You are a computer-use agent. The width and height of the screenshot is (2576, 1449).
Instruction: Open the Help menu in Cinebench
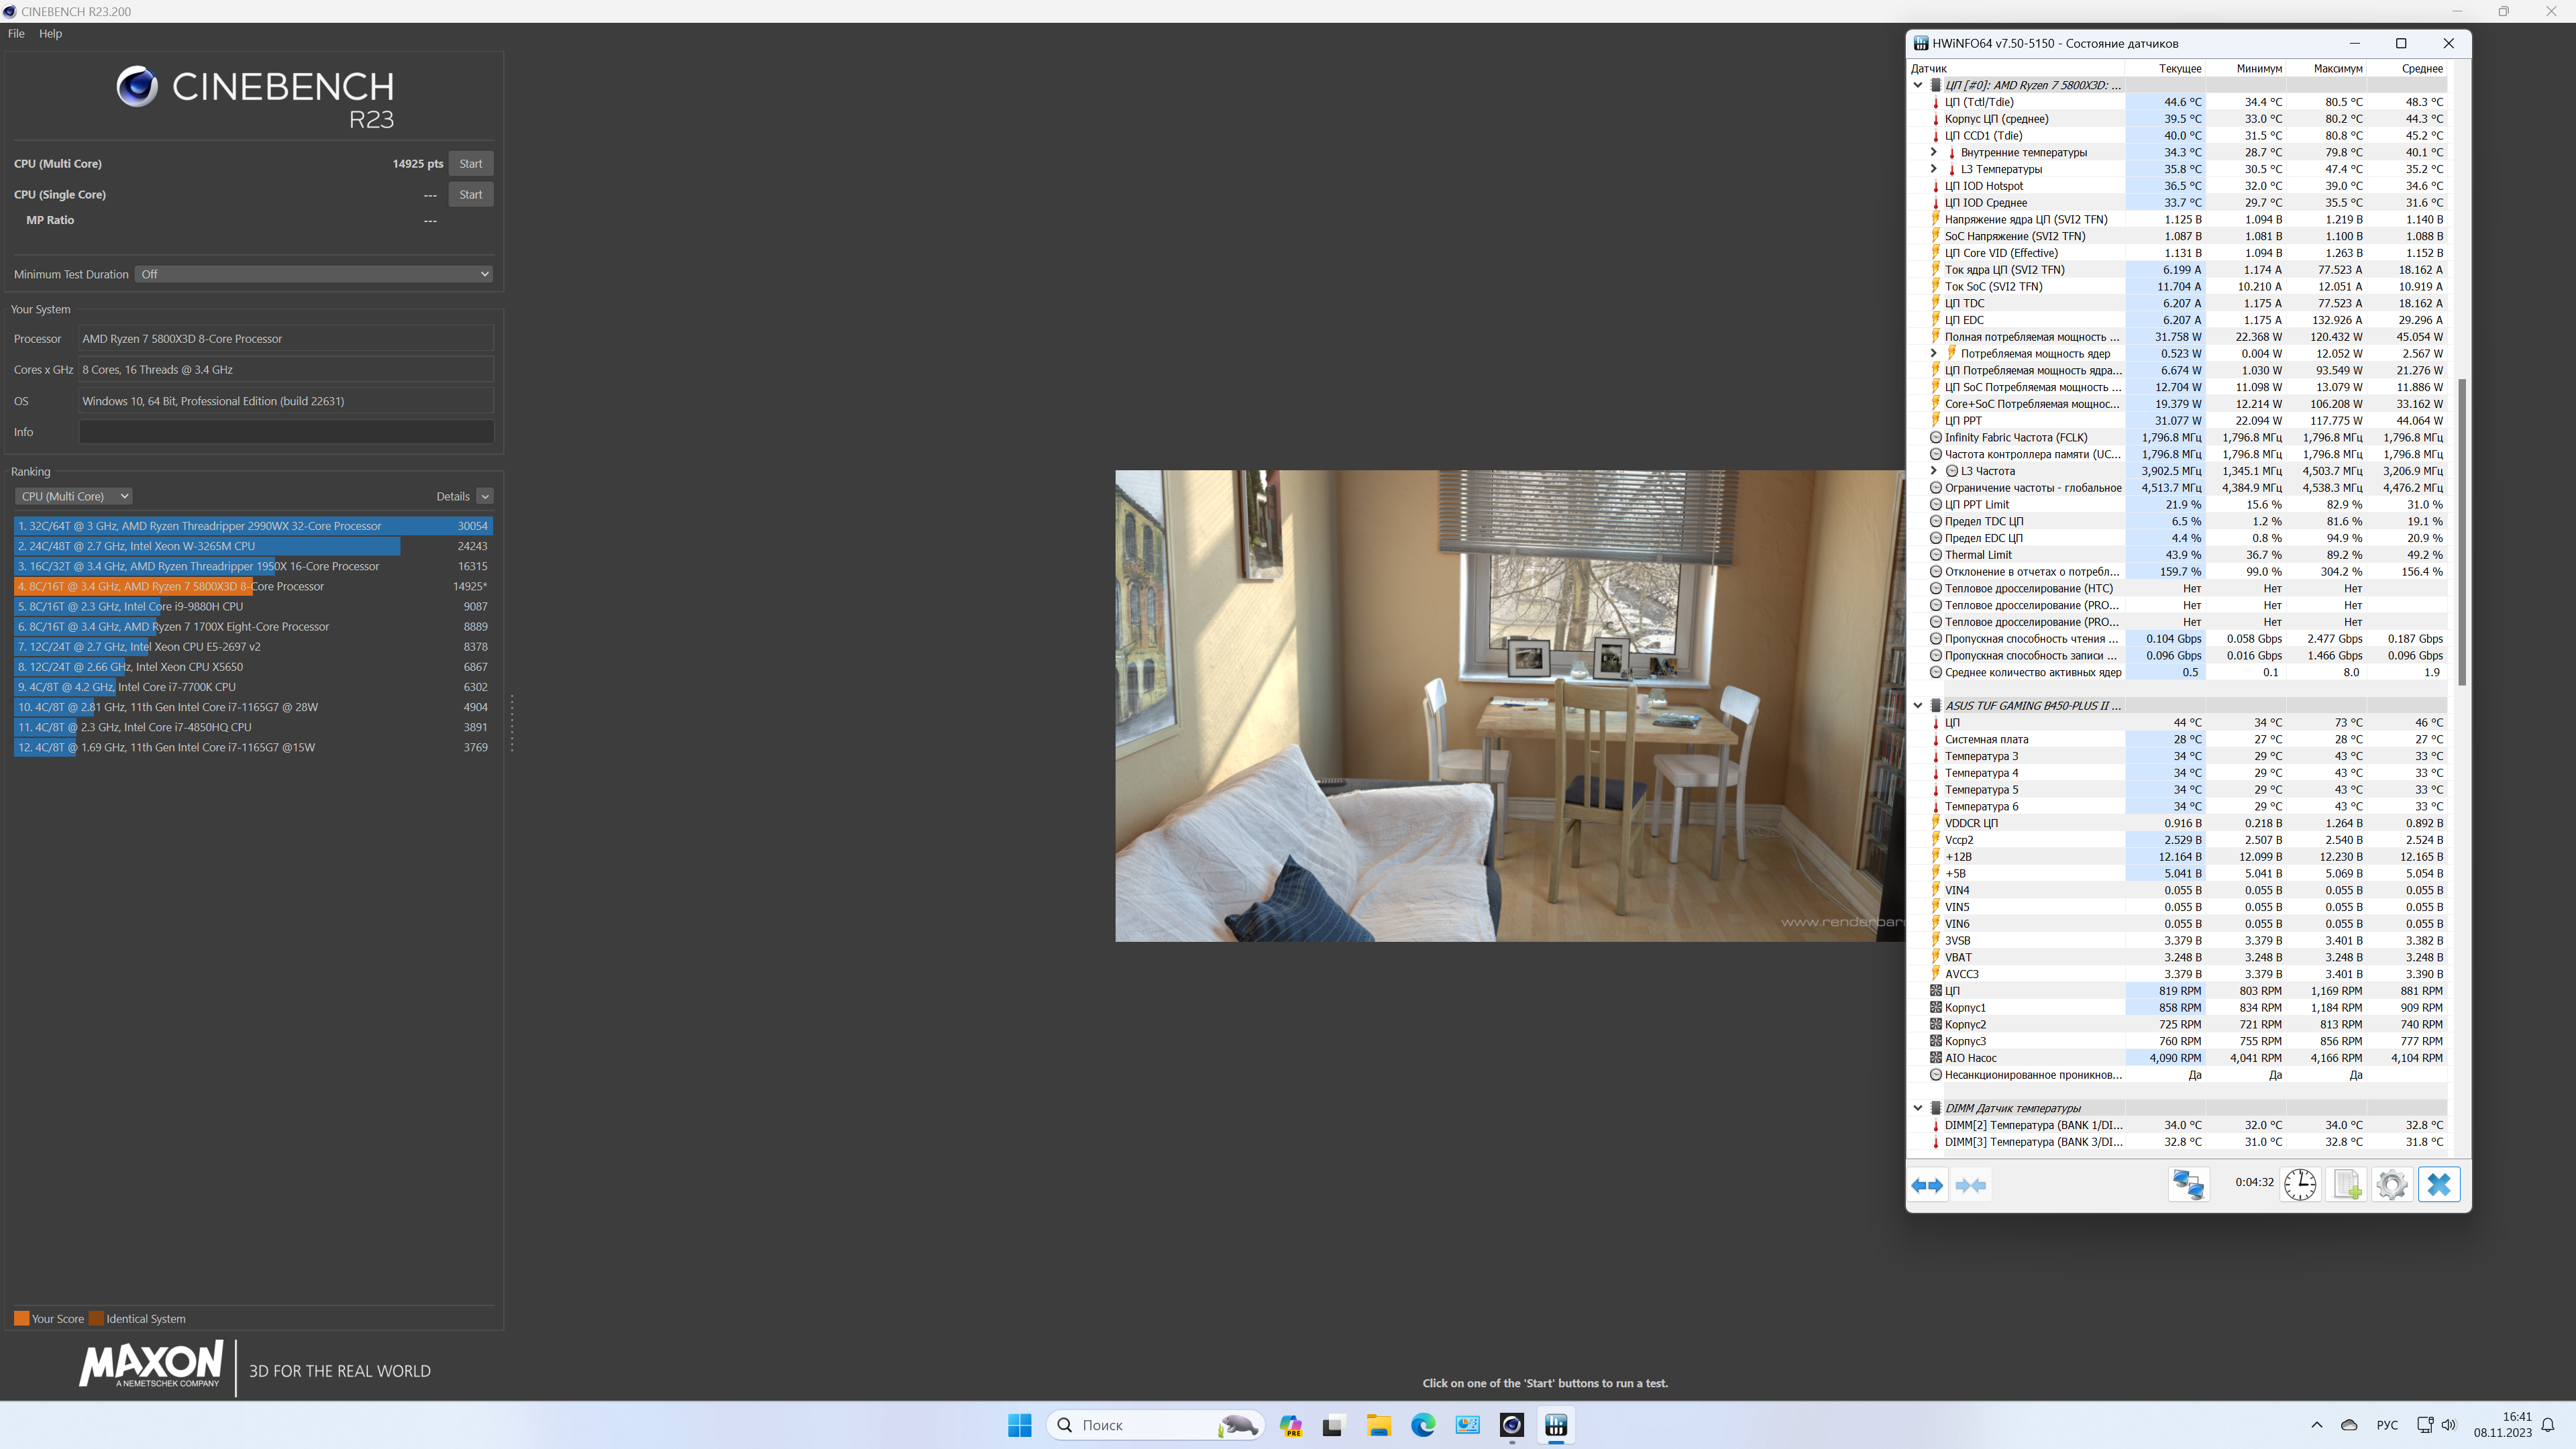click(x=50, y=33)
